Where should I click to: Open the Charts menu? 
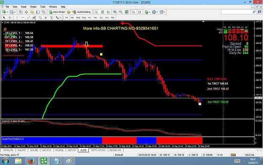click(x=33, y=7)
